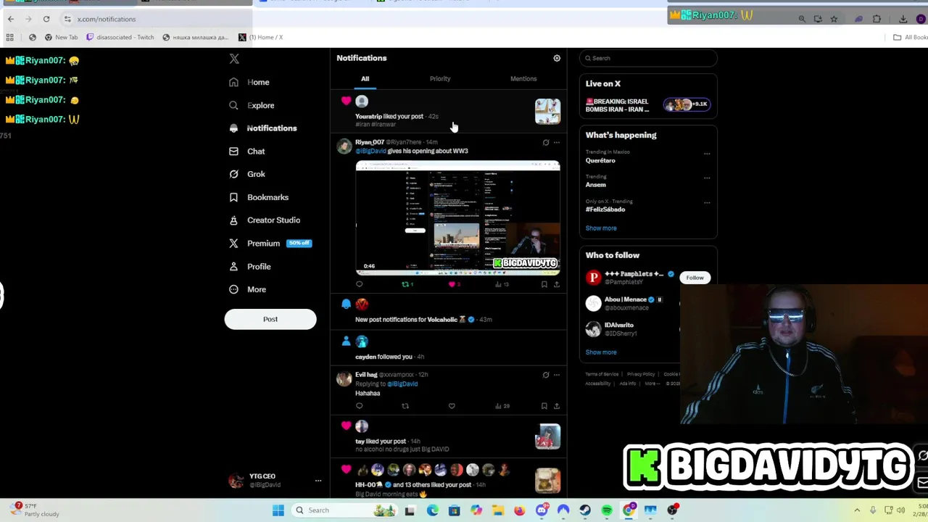Image resolution: width=928 pixels, height=522 pixels.
Task: Open options for Querétaro trend
Action: coord(707,154)
